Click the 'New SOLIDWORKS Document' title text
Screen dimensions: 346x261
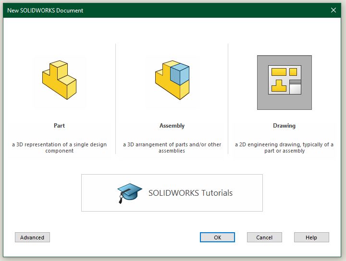click(45, 11)
